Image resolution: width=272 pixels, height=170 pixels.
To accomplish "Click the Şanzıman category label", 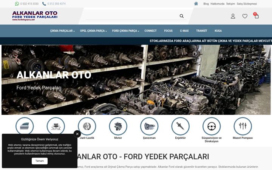I will (x=149, y=138).
